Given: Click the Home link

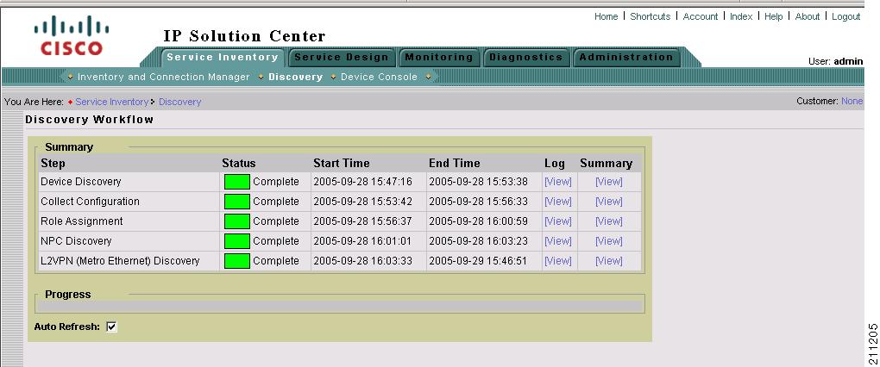Looking at the screenshot, I should [x=607, y=17].
